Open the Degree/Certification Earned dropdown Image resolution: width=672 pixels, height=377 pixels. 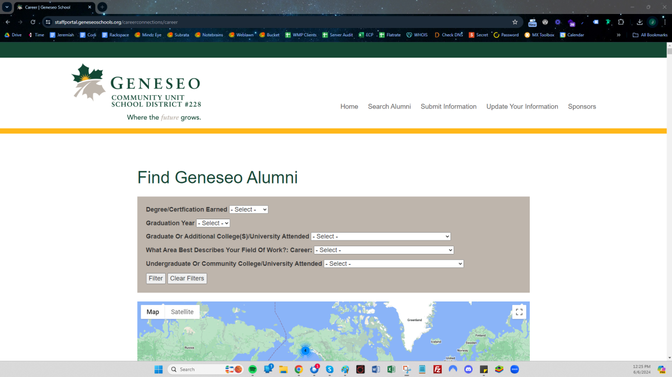[249, 209]
